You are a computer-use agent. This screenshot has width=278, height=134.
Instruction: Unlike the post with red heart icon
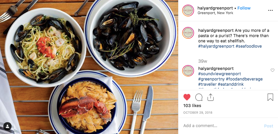[187, 97]
